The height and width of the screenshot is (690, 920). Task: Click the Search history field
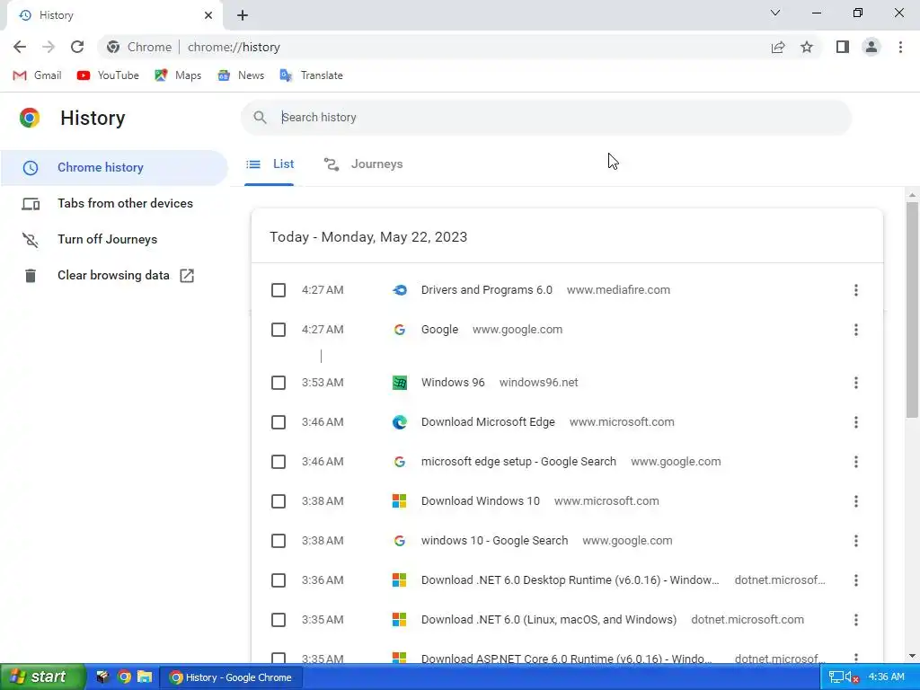(x=545, y=118)
